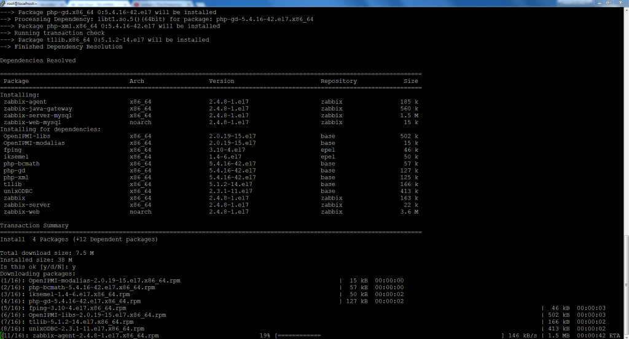
Task: Select 'iksemel' in the package table
Action: click(x=16, y=157)
